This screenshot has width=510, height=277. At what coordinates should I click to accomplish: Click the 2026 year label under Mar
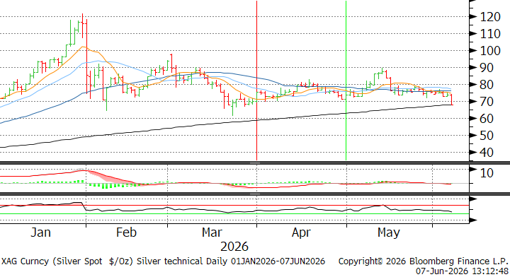click(234, 247)
